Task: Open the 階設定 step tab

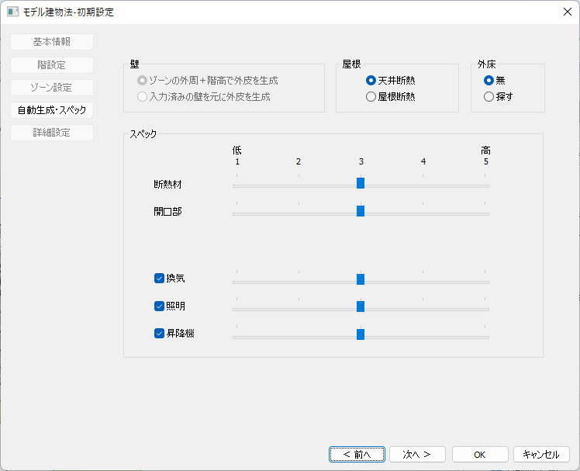Action: pos(52,65)
